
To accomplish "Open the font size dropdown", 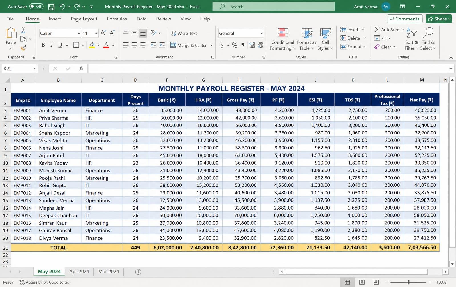I will tap(96, 33).
